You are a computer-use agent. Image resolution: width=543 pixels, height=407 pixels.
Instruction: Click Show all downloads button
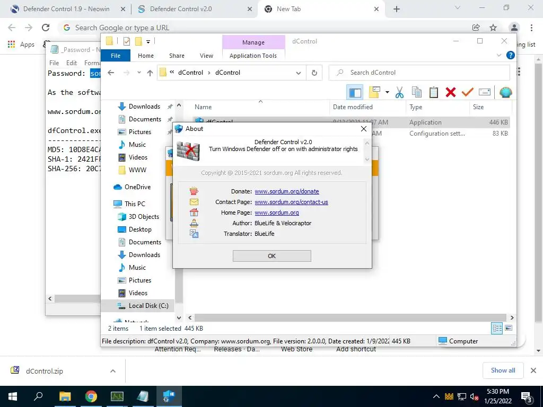(503, 370)
